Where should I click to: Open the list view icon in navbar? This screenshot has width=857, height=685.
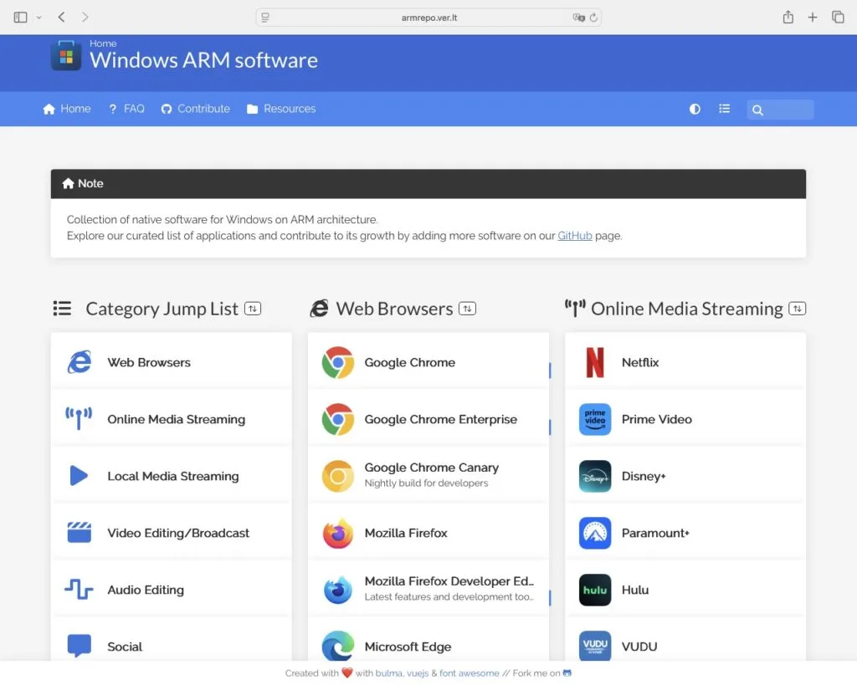point(724,109)
